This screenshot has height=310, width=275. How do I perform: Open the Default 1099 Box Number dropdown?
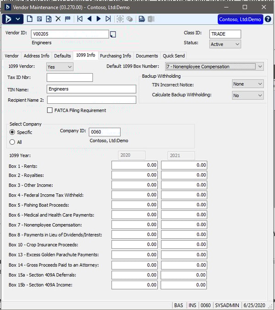tap(214, 67)
